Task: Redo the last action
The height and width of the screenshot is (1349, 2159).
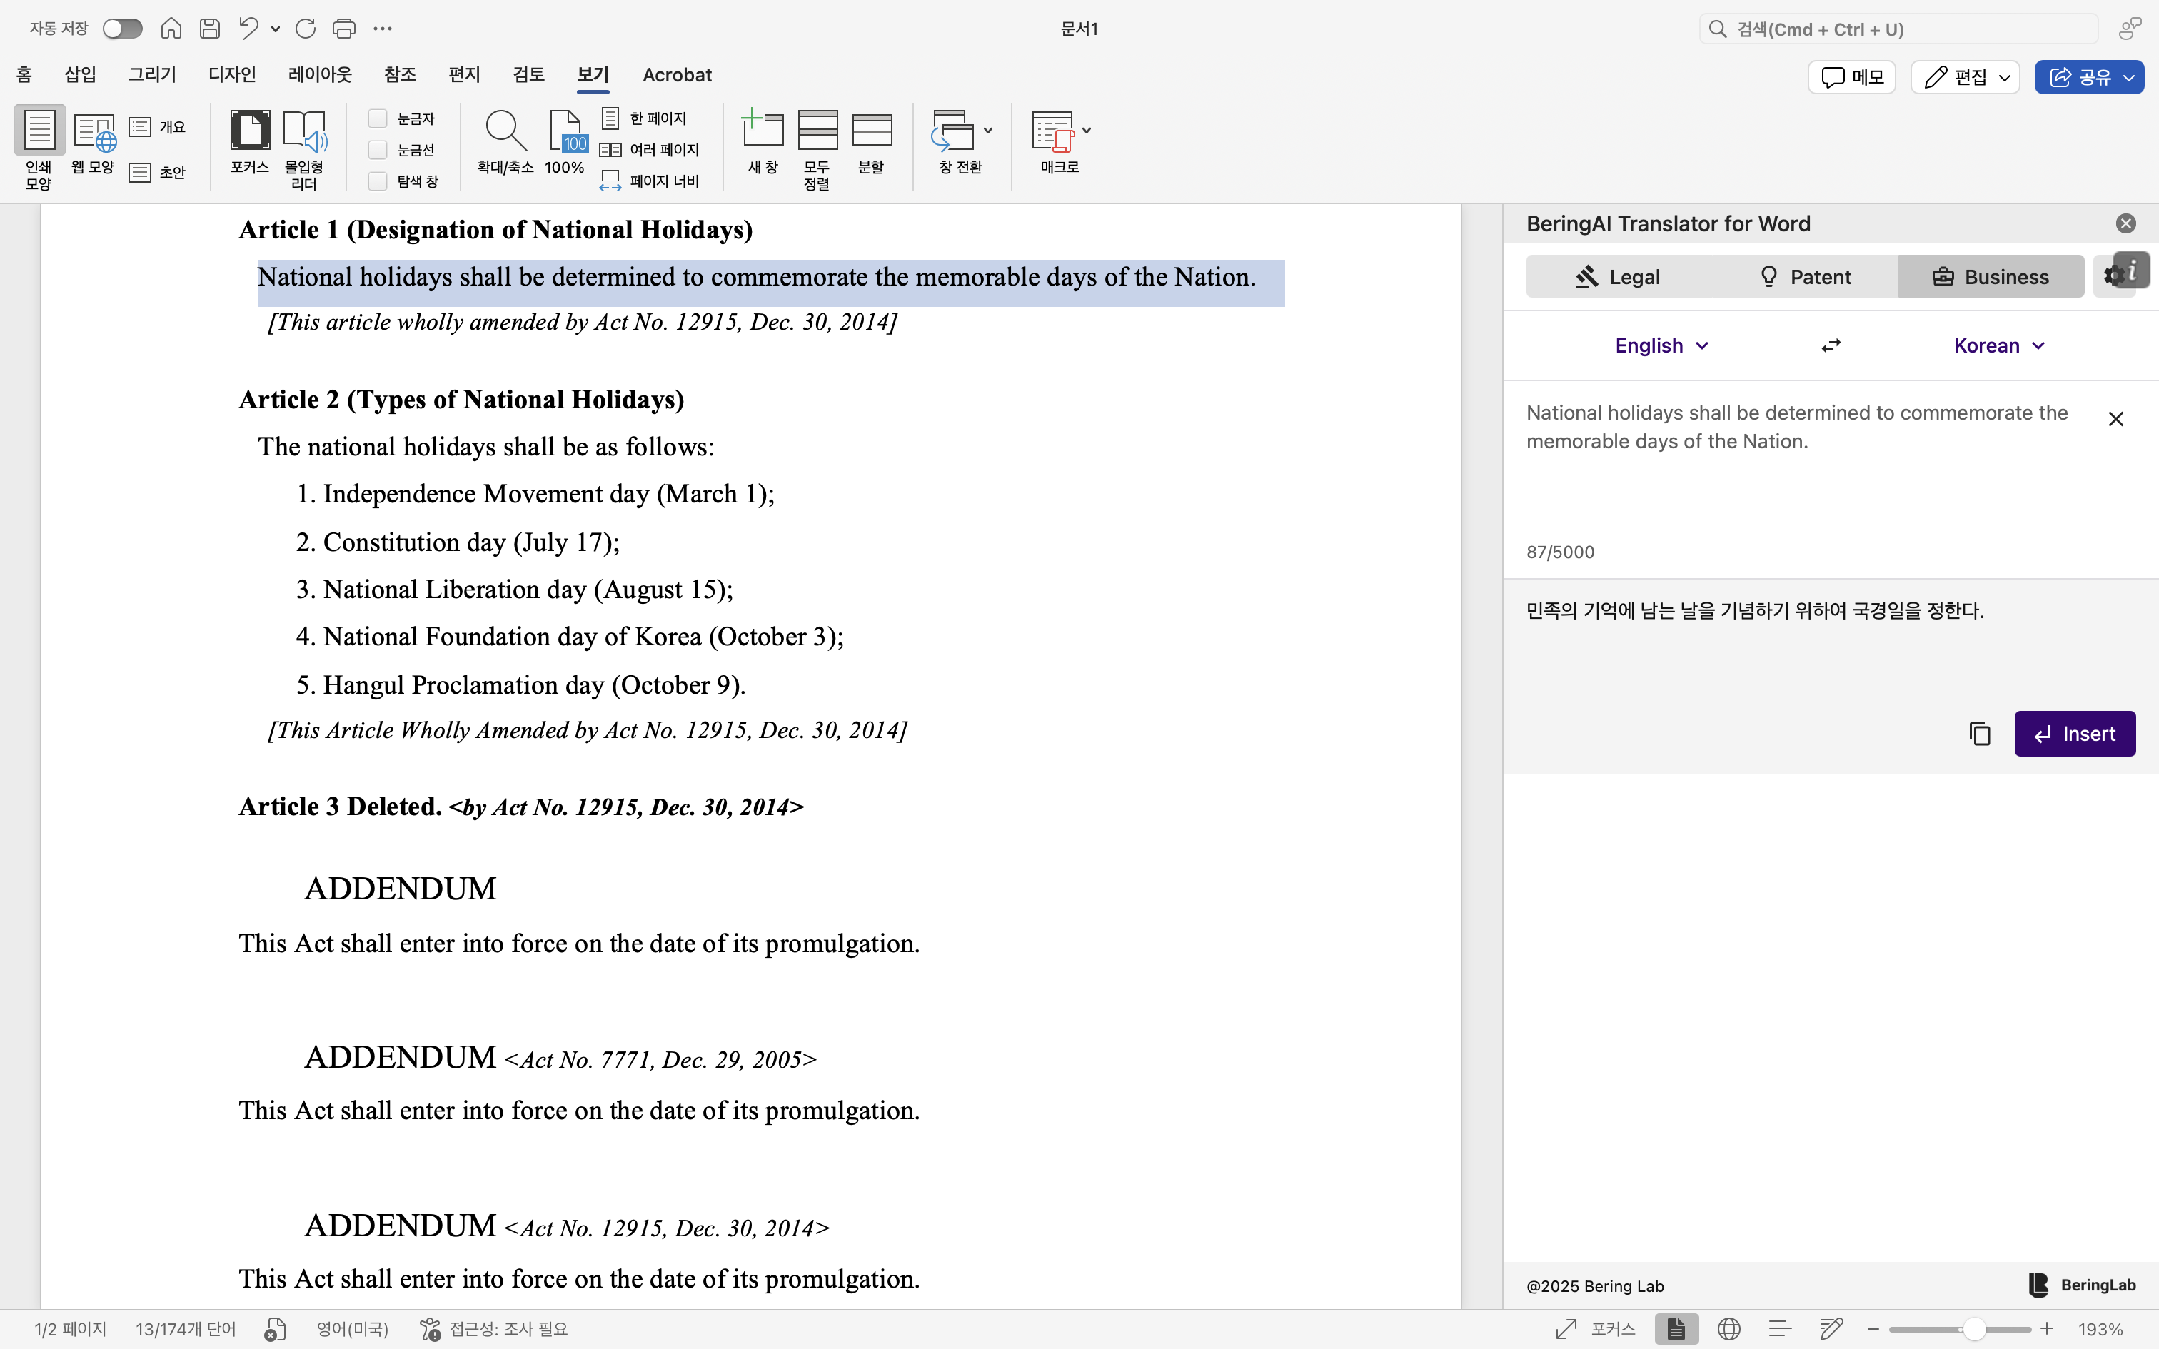Action: coord(305,29)
